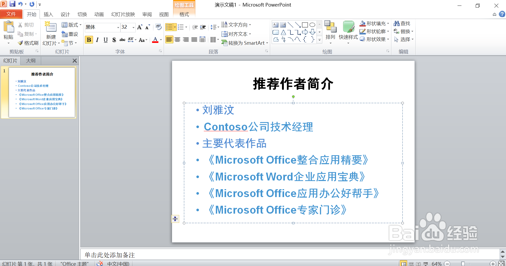Image resolution: width=506 pixels, height=266 pixels.
Task: Click the zoom slider handle
Action: tap(463, 264)
